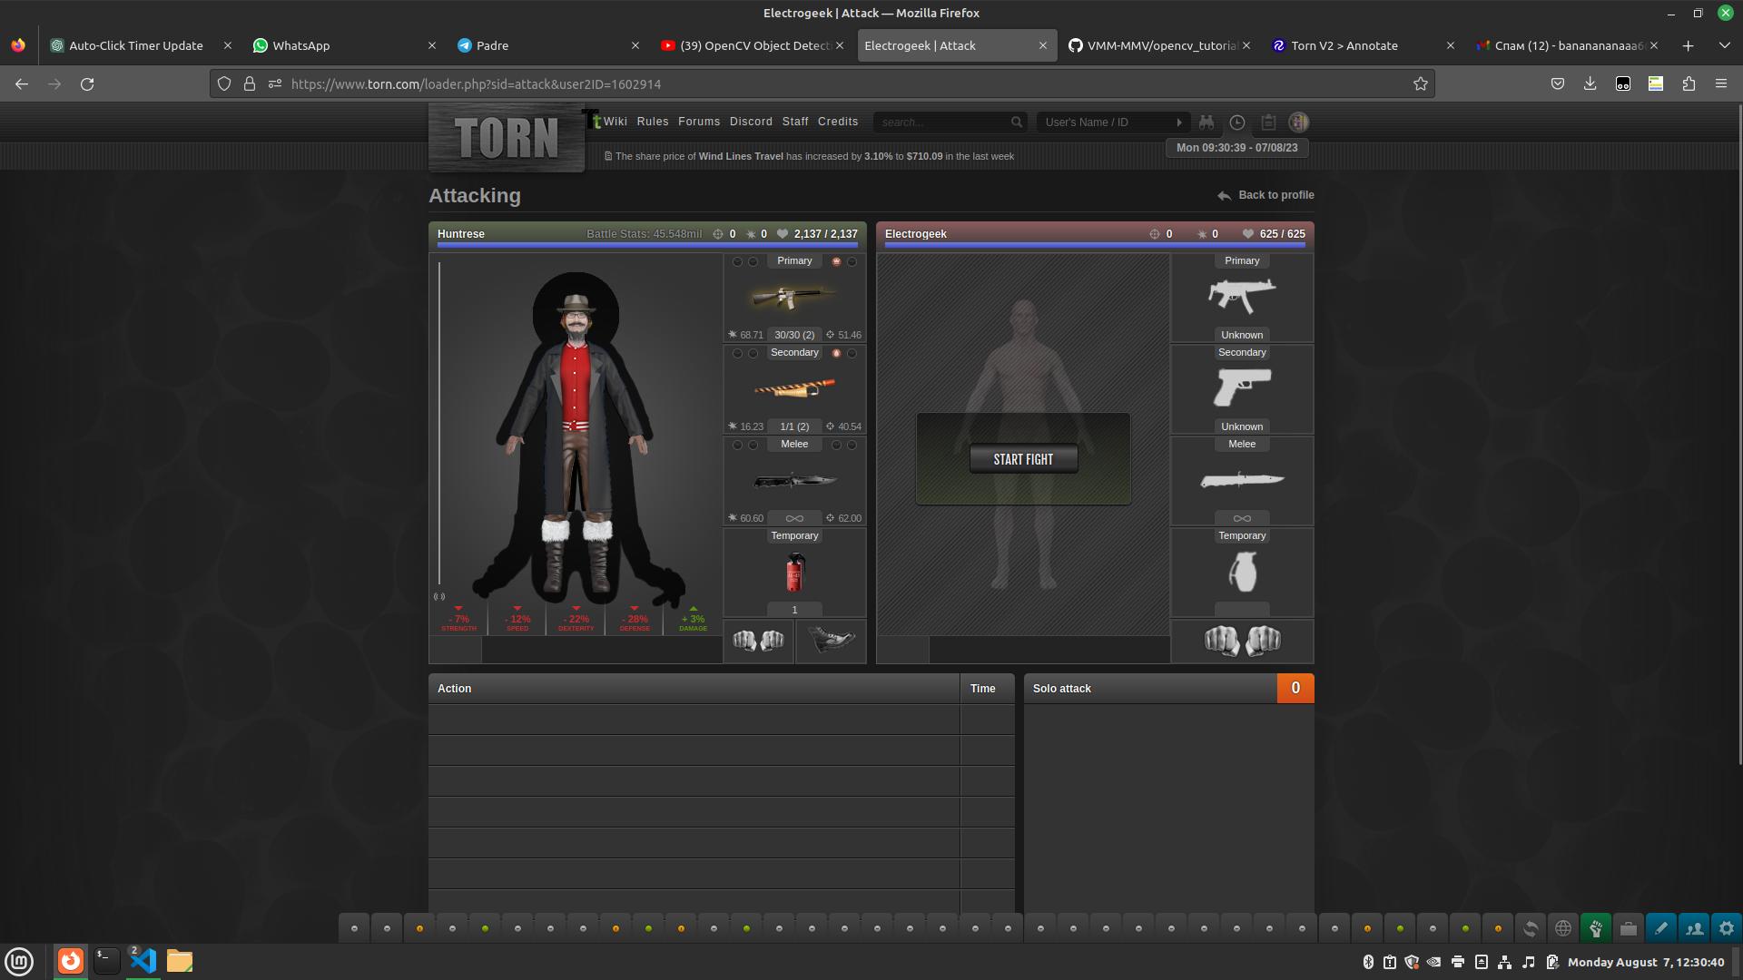Click the START FIGHT button
This screenshot has height=980, width=1743.
pos(1023,459)
